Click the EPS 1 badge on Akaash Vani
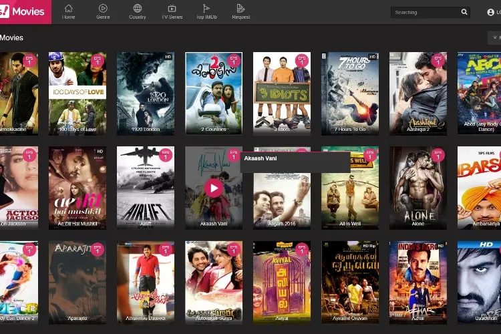501x334 pixels. click(234, 155)
